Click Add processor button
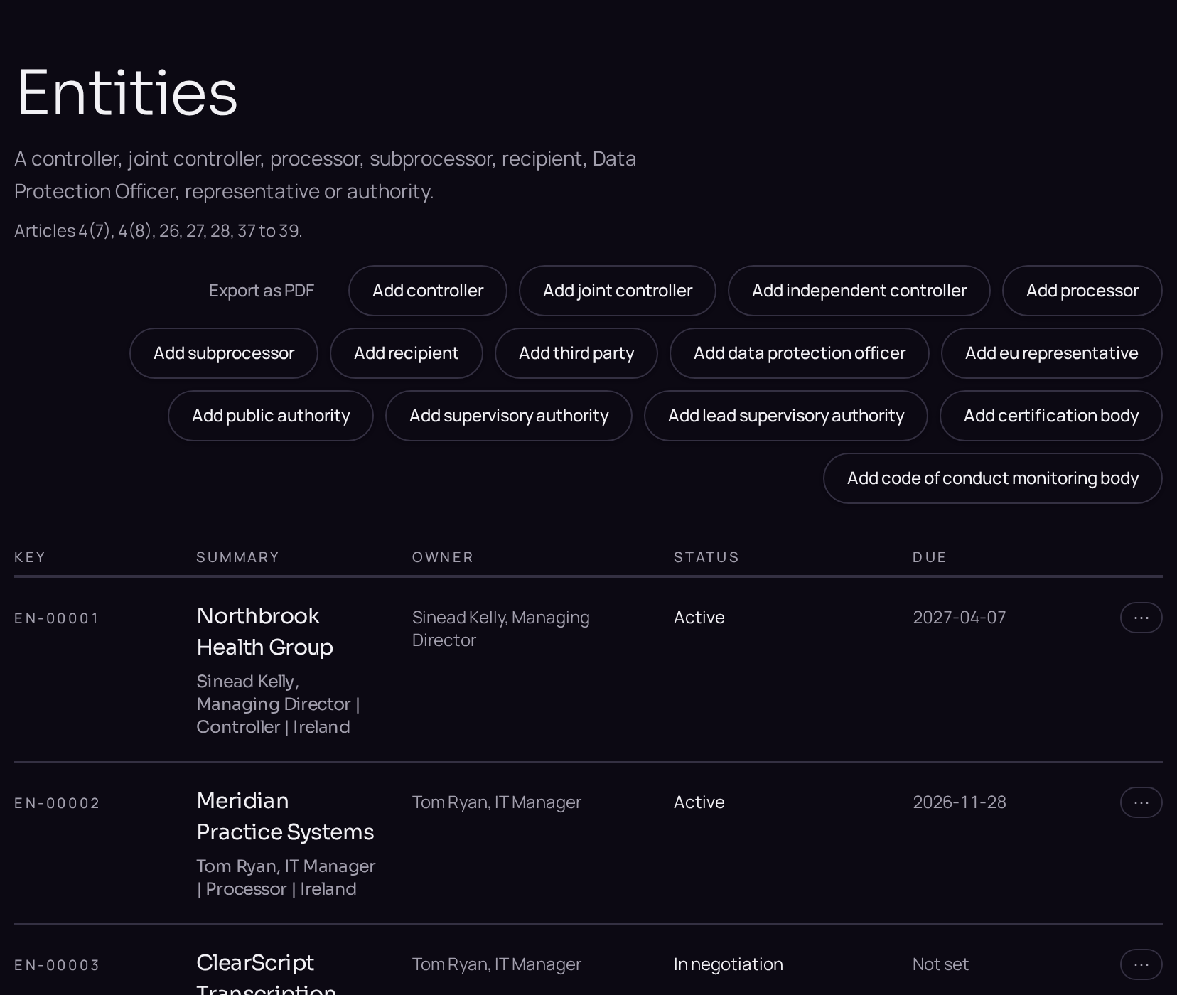The image size is (1177, 995). 1082,291
